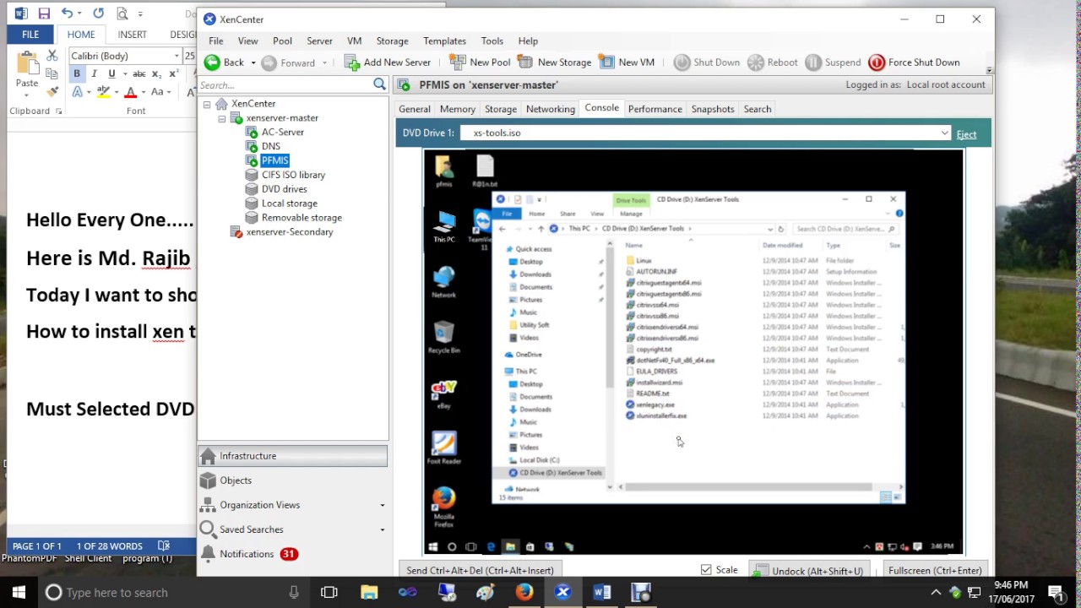Screen dimensions: 1081x608
Task: Click the Text Effects glowing A icon
Action: point(77,92)
